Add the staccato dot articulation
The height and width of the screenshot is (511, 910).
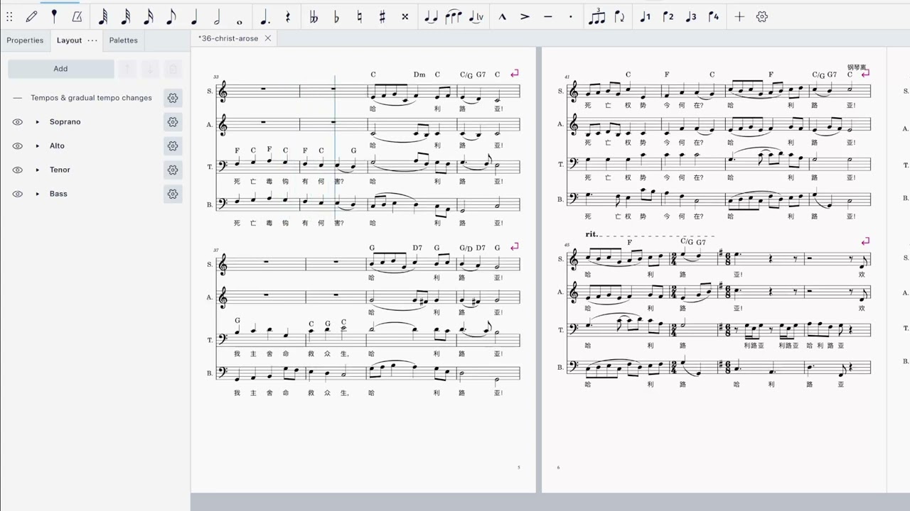pos(570,16)
